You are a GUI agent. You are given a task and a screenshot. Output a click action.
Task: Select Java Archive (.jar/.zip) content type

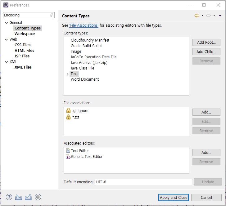[x=89, y=63]
